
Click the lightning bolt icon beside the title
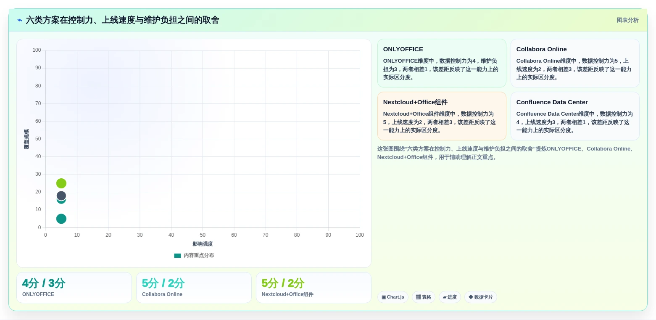(x=20, y=20)
